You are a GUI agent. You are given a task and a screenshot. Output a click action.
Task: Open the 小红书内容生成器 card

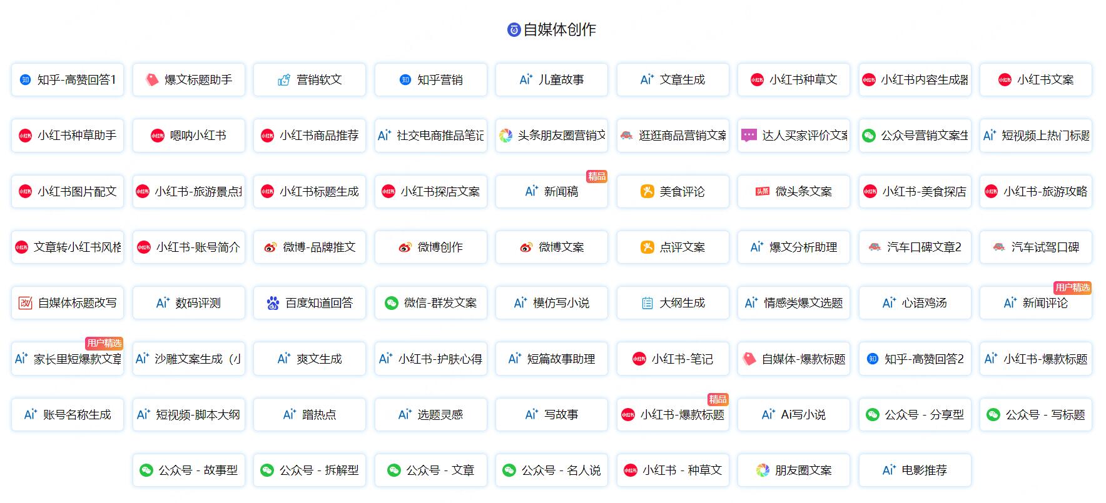click(915, 80)
